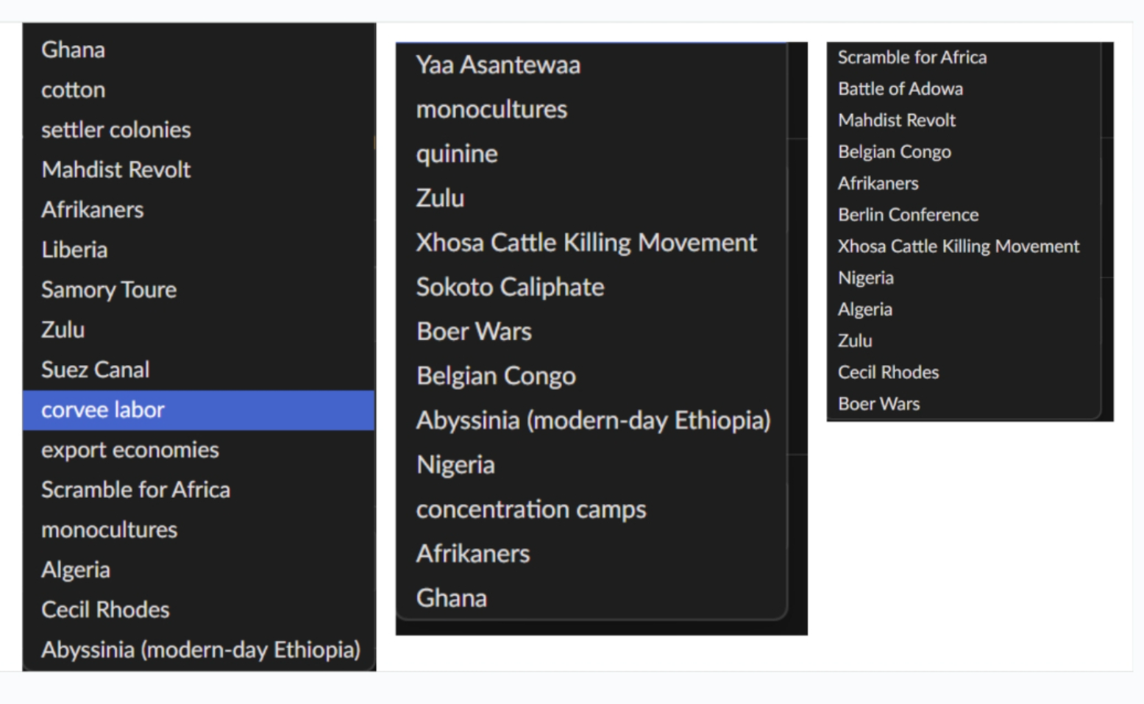Image resolution: width=1144 pixels, height=704 pixels.
Task: Select Liberia from the left list
Action: (x=199, y=249)
